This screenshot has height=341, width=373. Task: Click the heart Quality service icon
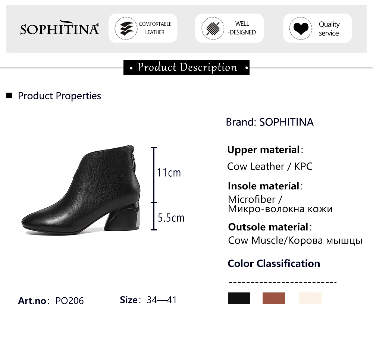(301, 28)
